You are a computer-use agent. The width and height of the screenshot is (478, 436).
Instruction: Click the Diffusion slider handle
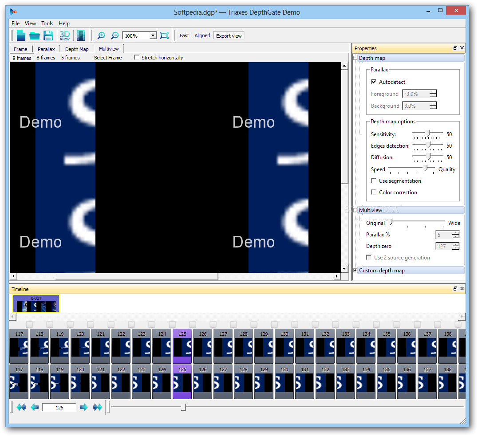(x=428, y=156)
